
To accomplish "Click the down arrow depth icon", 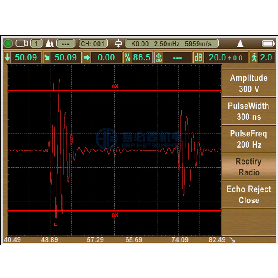I will coord(7,57).
